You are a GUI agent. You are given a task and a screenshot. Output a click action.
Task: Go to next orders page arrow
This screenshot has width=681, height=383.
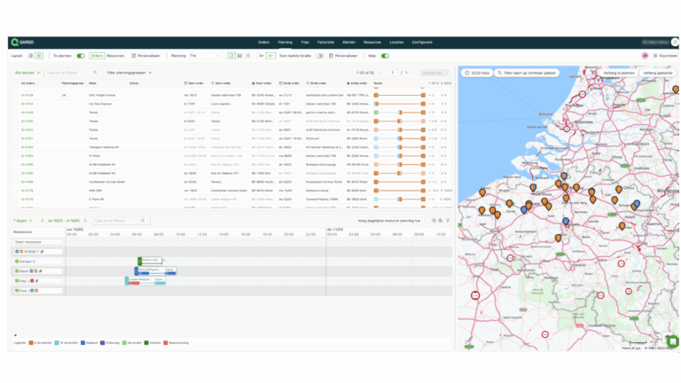pyautogui.click(x=414, y=73)
